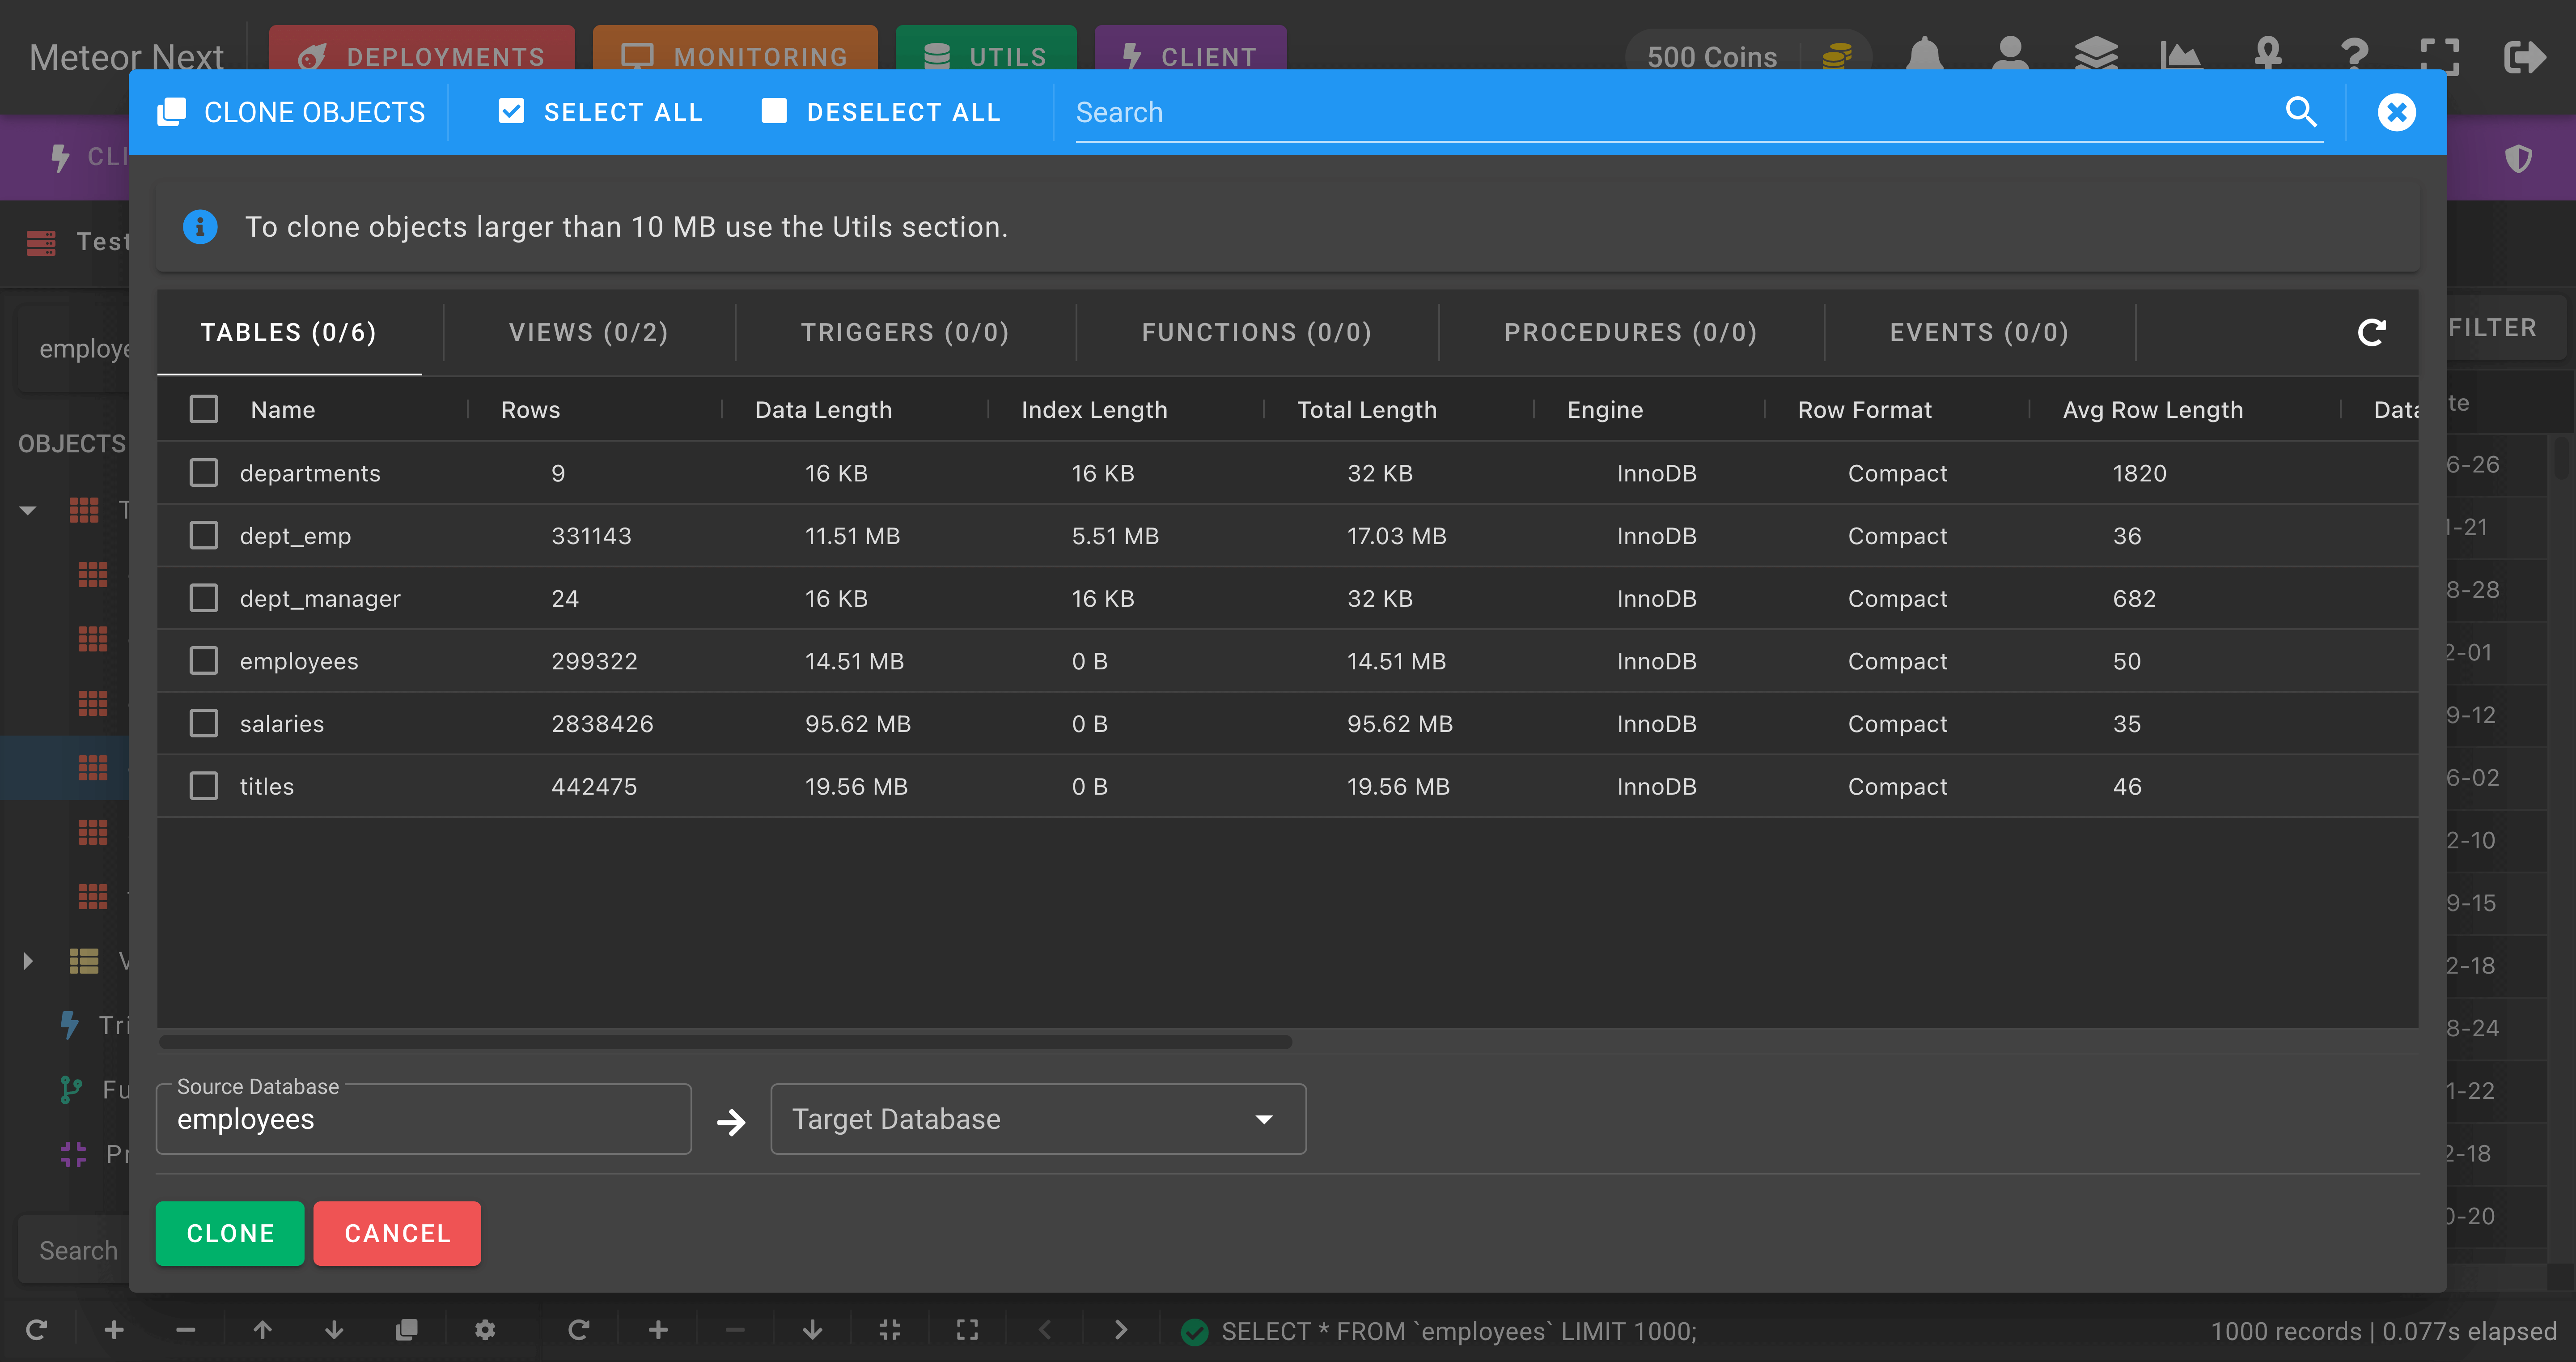Click the plus icon in bottom-left toolbar

(114, 1329)
